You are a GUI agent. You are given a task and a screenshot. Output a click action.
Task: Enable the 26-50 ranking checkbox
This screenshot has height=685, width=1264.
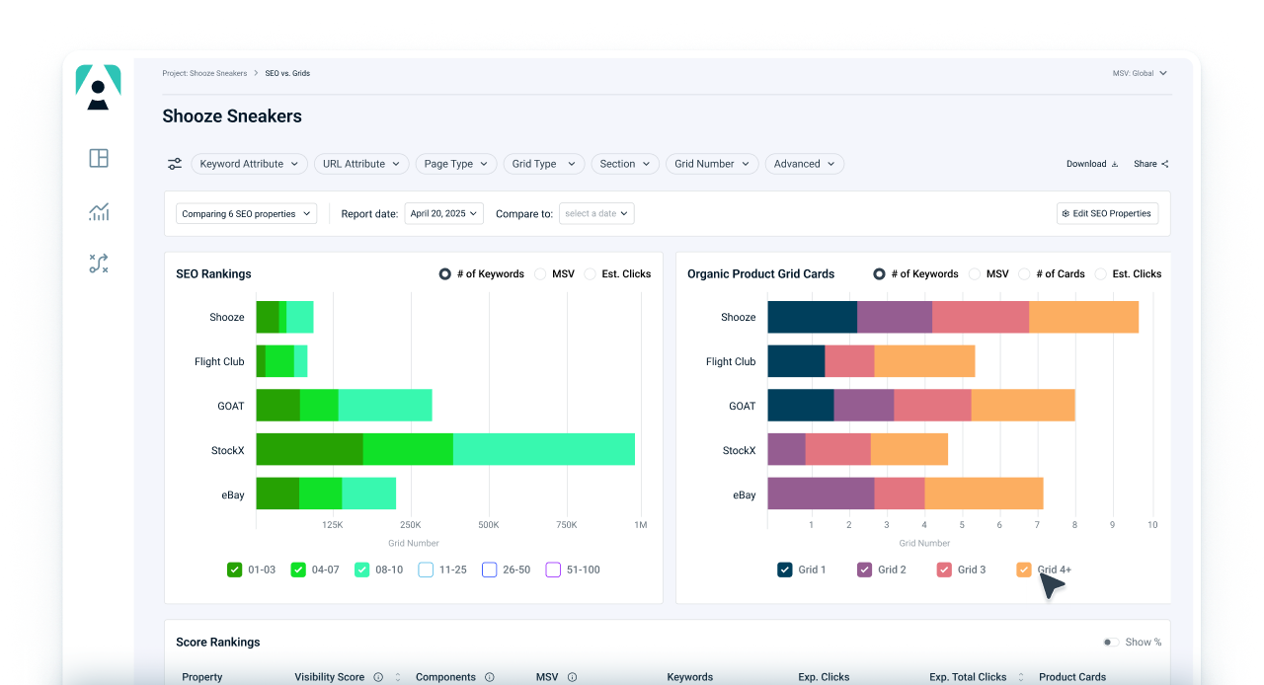click(489, 570)
